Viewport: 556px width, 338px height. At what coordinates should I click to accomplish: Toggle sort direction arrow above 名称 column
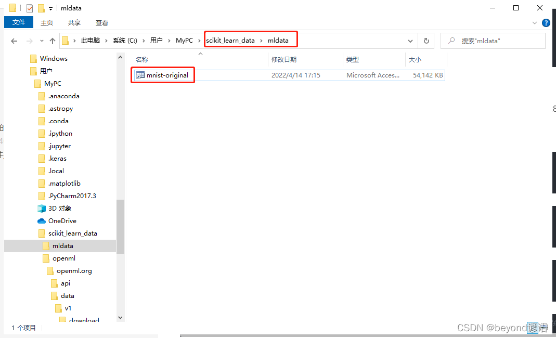(200, 54)
